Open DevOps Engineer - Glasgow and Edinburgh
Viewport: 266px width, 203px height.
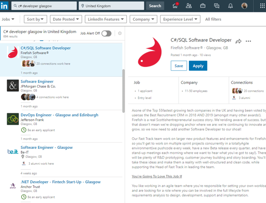[59, 115]
